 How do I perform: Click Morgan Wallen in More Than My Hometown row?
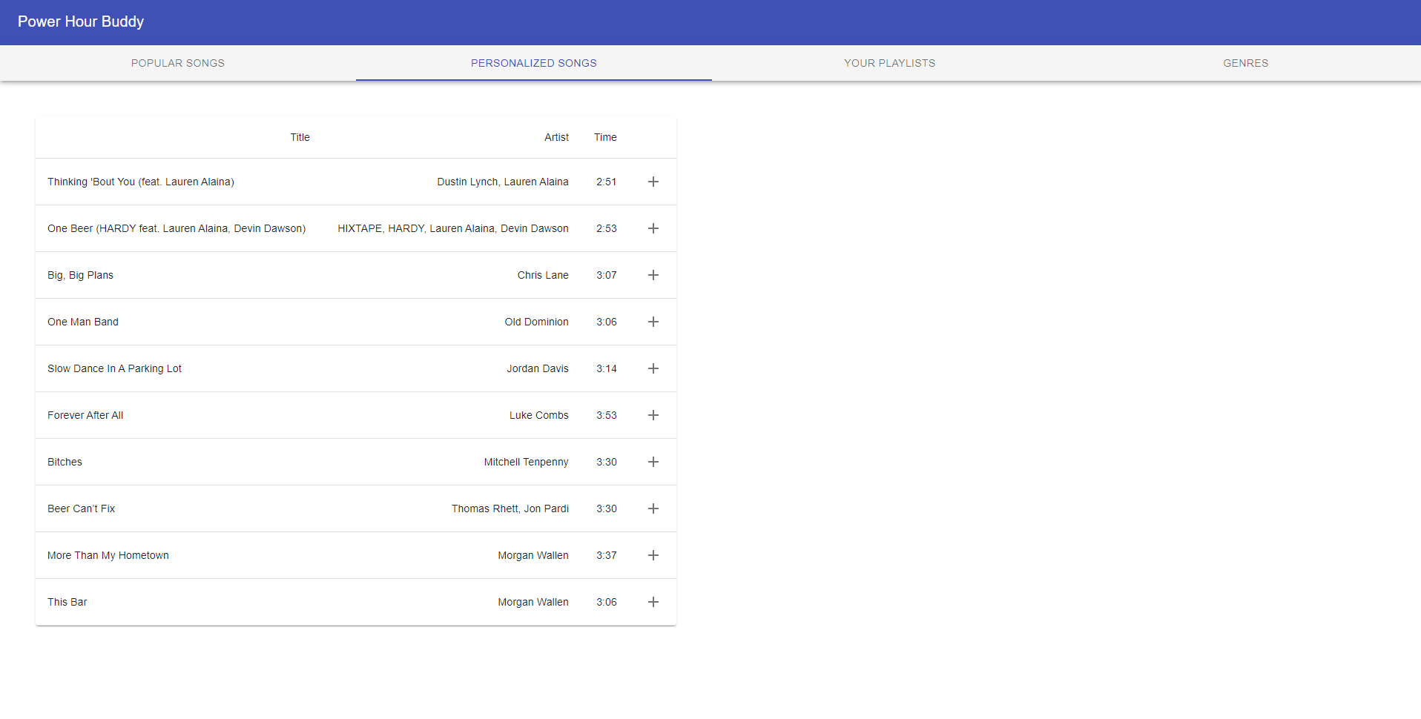[x=533, y=555]
